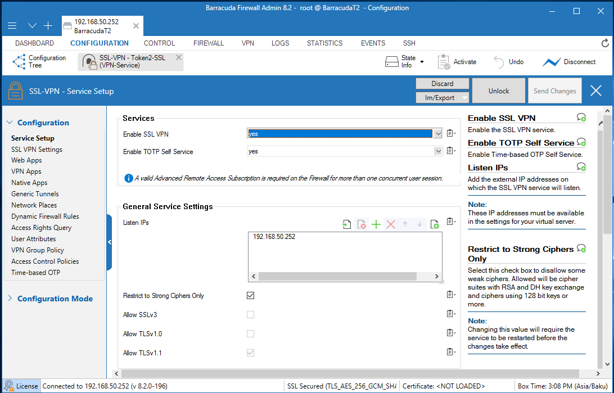Screen dimensions: 614x393
Task: Toggle the Allow SSLv3 checkbox
Action: tap(251, 315)
